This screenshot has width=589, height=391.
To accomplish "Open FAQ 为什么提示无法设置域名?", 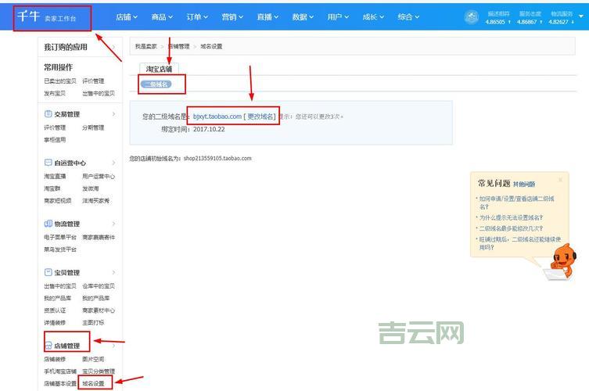I will click(511, 217).
